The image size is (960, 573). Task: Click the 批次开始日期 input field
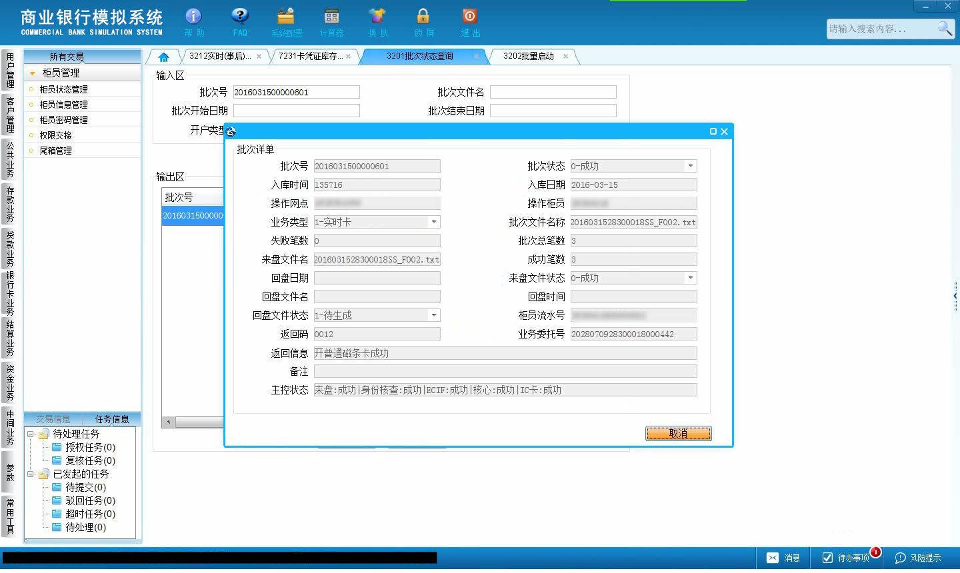[296, 111]
